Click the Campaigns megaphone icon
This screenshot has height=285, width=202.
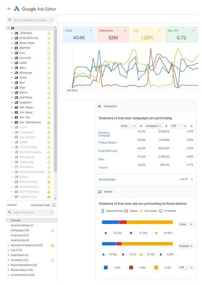pyautogui.click(x=100, y=106)
